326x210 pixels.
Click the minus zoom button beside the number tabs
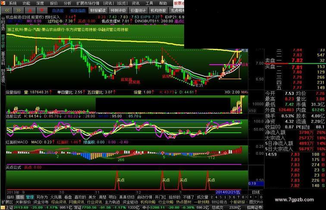pyautogui.click(x=256, y=197)
